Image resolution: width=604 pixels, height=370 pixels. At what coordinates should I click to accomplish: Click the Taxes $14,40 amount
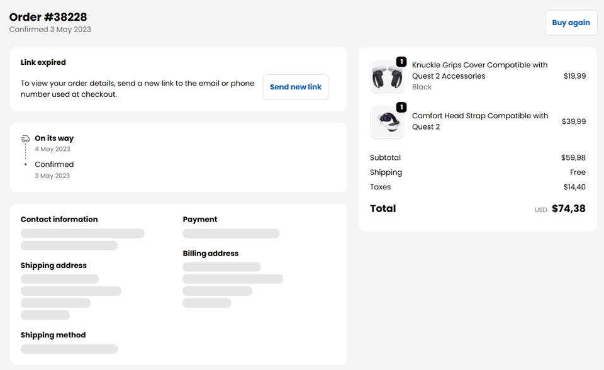click(574, 187)
